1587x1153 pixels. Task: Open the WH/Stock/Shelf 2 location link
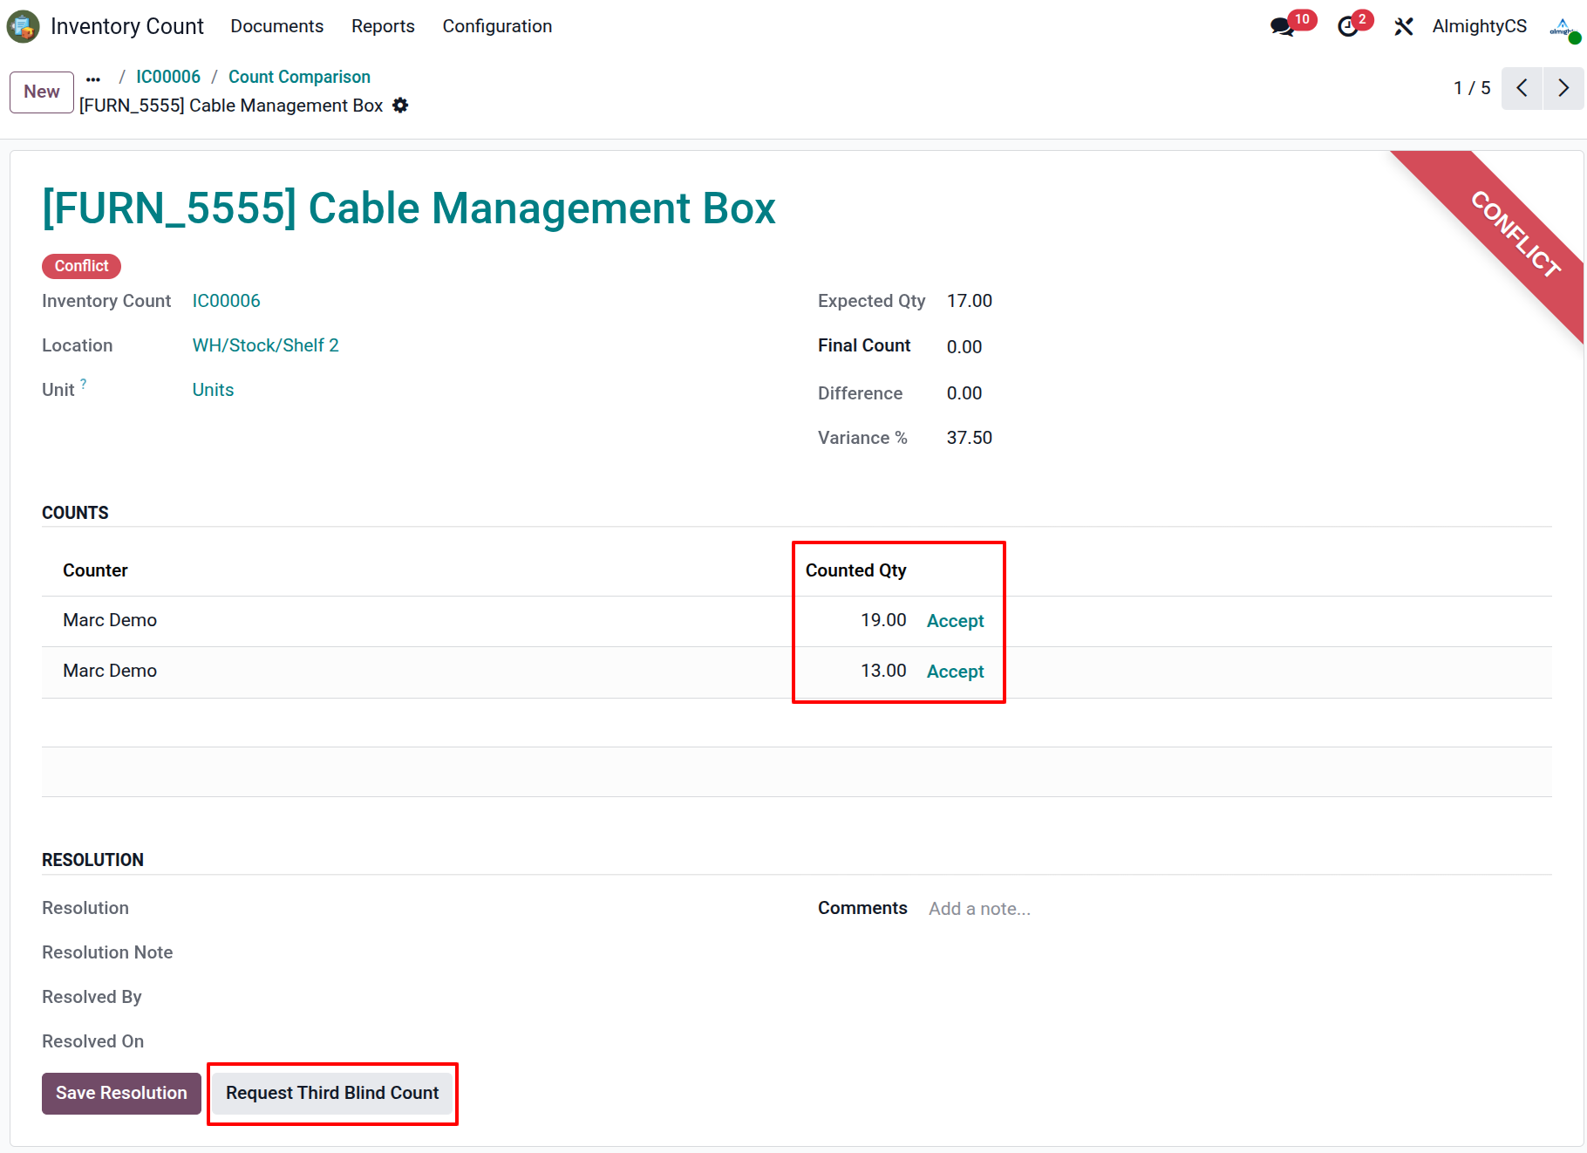click(265, 345)
